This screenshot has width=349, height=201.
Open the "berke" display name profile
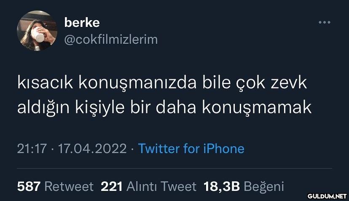[x=82, y=22]
